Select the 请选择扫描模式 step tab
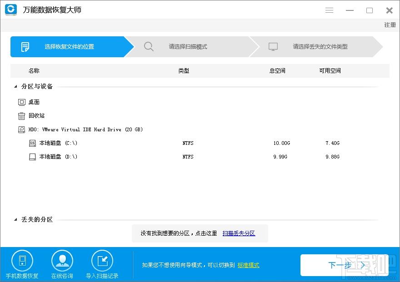Screen dimensions: 400x282 192,47
